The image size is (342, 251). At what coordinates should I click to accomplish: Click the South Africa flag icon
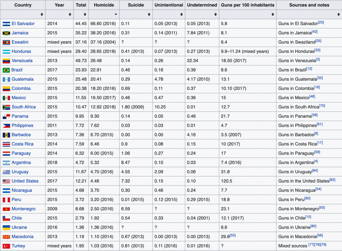(x=6, y=107)
